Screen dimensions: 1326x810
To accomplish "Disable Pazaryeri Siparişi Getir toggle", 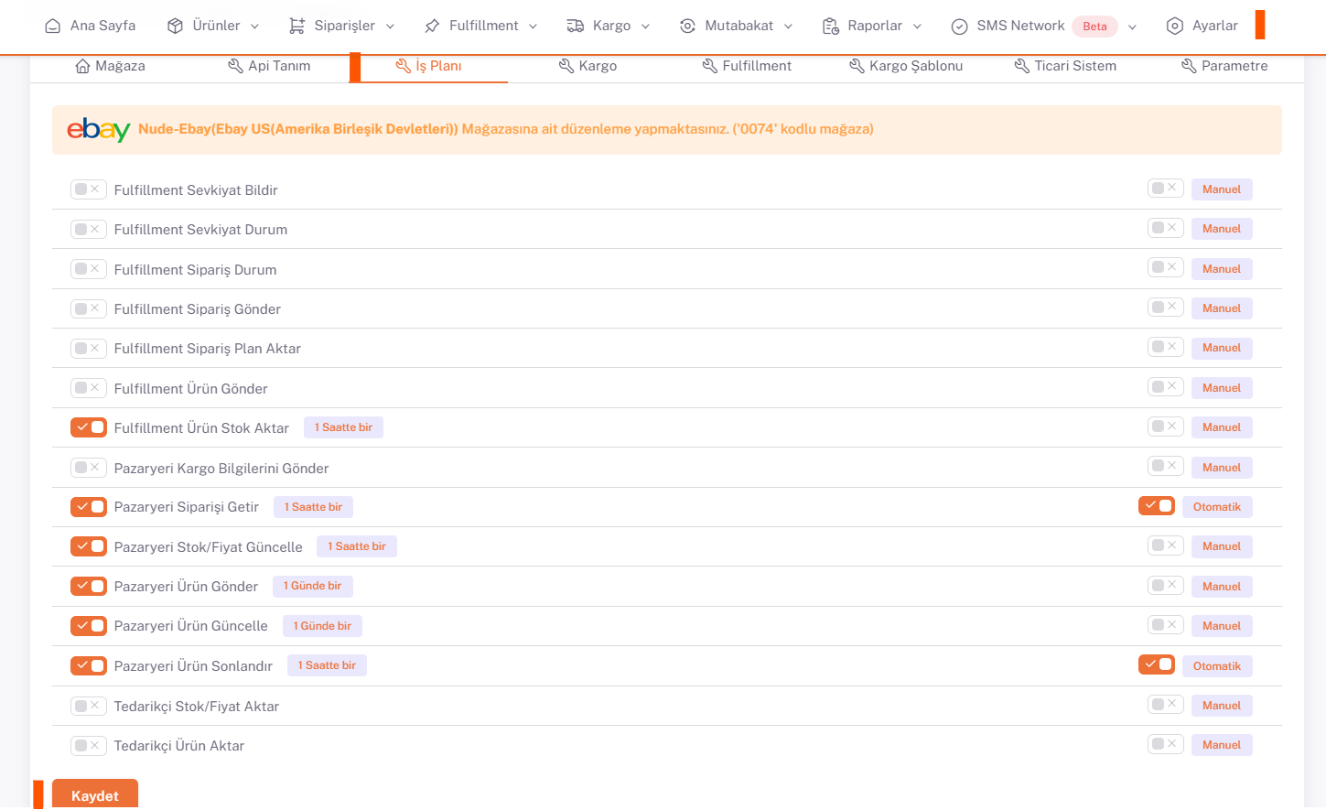I will pos(89,507).
